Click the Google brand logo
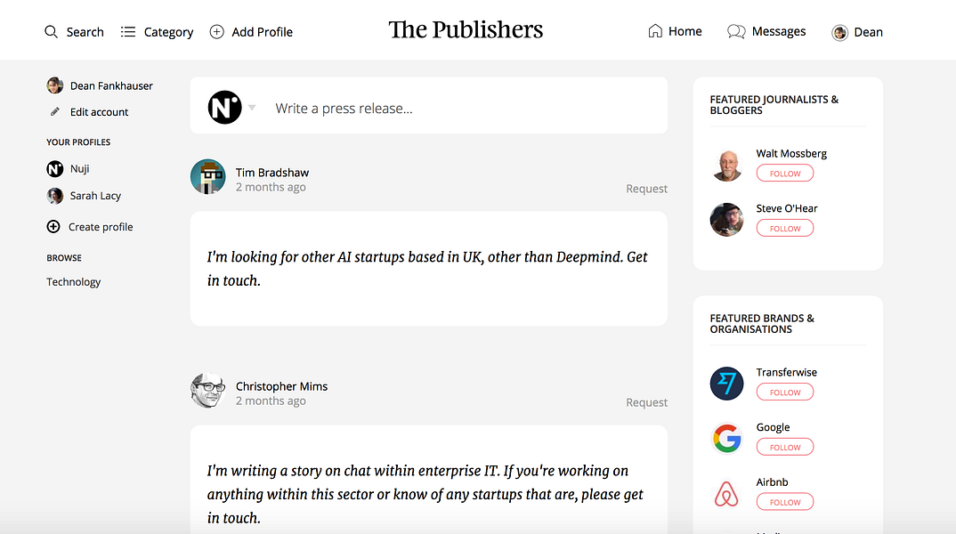 pos(726,438)
